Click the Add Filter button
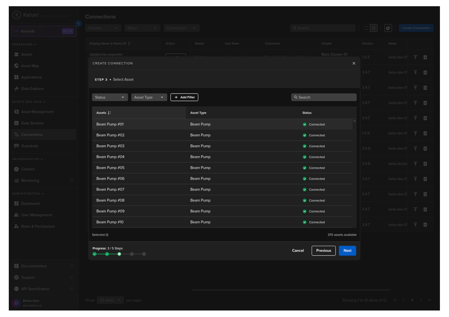449x317 pixels. point(184,97)
